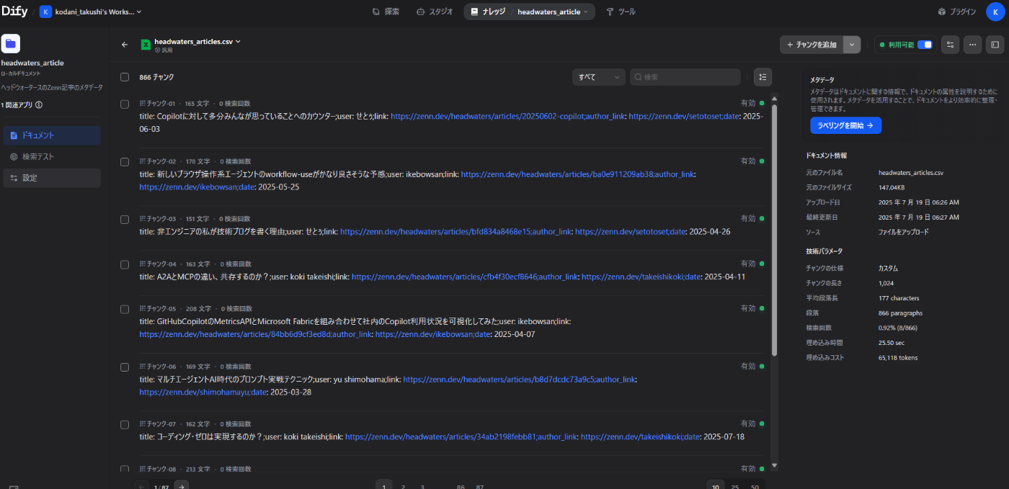Click the green CSV file icon
Image resolution: width=1009 pixels, height=489 pixels.
tap(146, 45)
